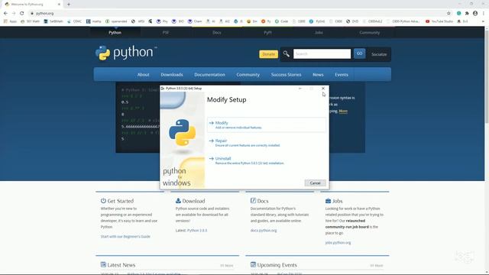This screenshot has height=275, width=489.
Task: Open Events in the blue navigation menu
Action: coord(342,75)
